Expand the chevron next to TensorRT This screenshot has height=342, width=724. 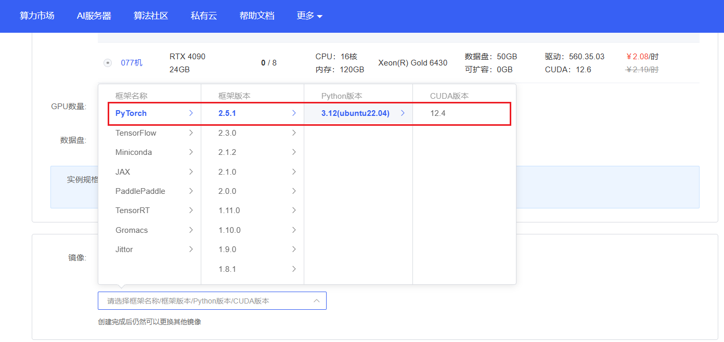[191, 211]
